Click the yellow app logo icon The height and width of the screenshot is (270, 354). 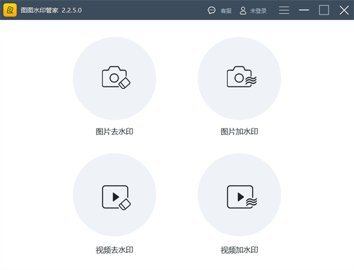click(10, 10)
